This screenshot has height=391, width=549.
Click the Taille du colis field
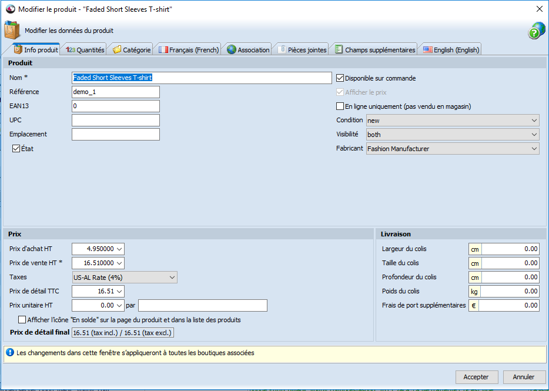510,263
